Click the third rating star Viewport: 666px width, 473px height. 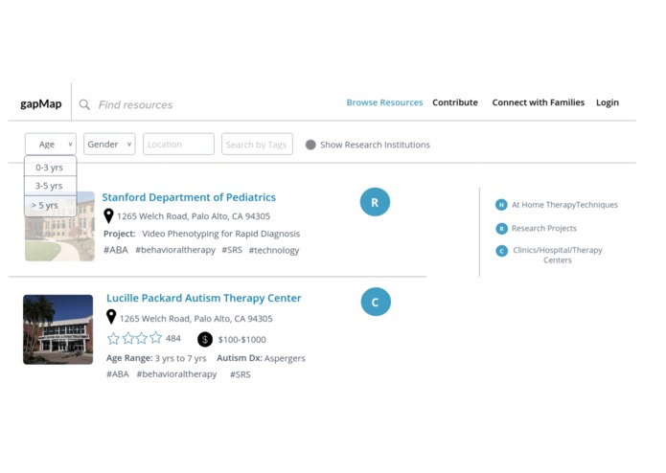pyautogui.click(x=142, y=338)
